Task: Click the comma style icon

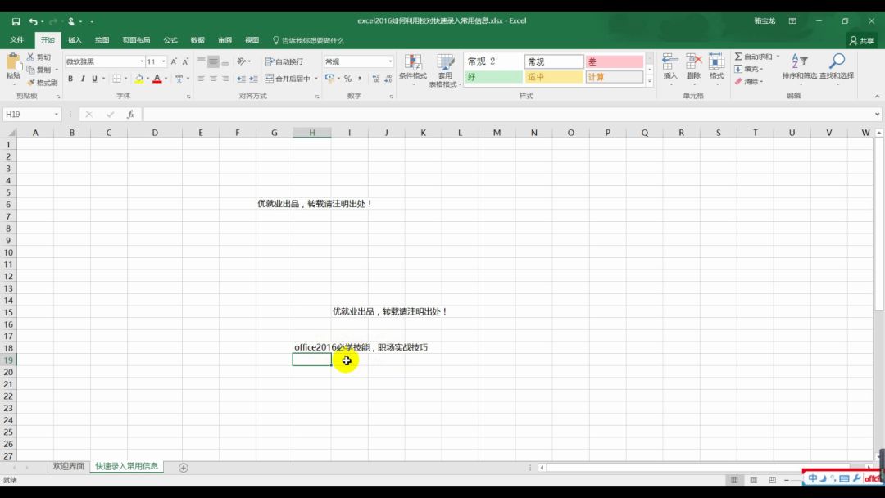Action: 360,79
